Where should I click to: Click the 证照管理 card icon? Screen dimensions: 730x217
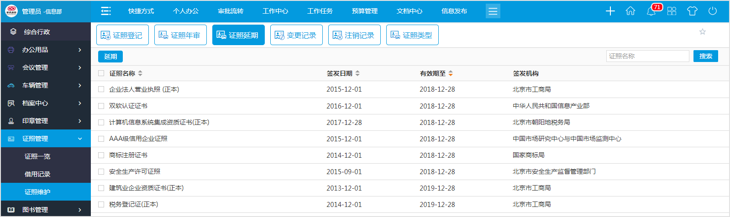[x=11, y=139]
